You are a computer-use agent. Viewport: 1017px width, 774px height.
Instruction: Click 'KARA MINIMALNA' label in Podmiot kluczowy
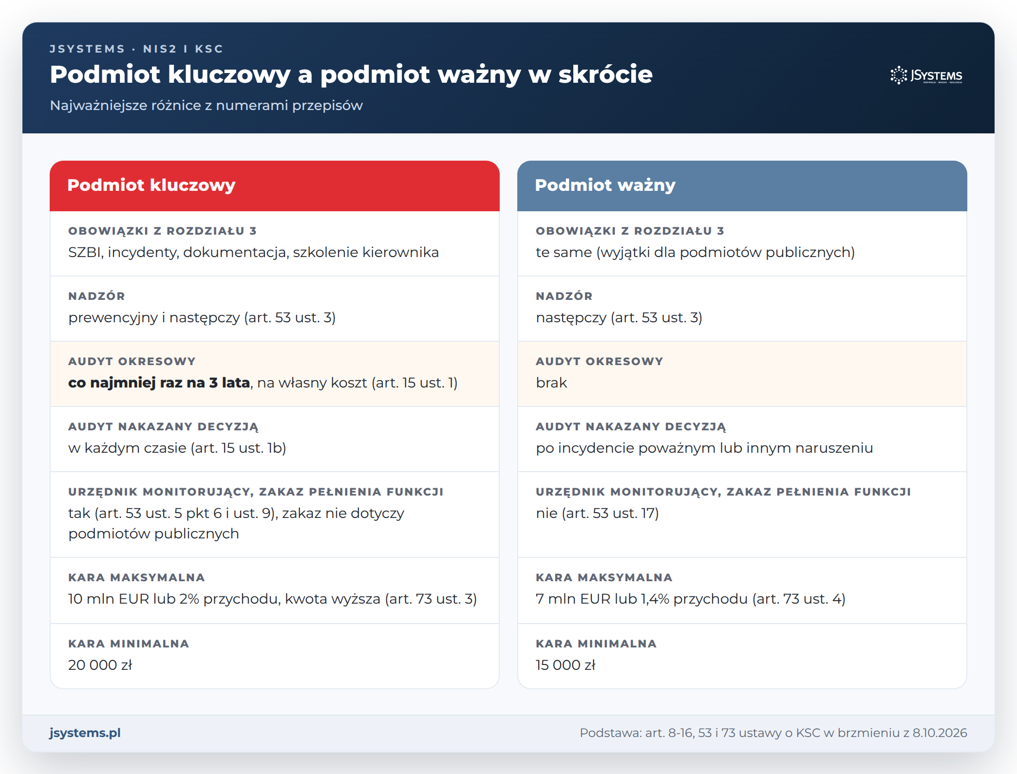[129, 644]
